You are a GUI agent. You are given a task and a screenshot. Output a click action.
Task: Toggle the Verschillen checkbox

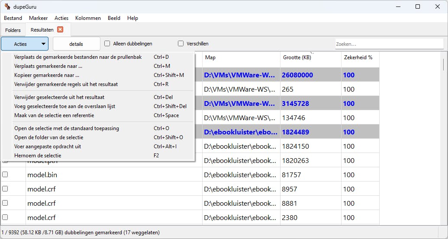coord(181,44)
